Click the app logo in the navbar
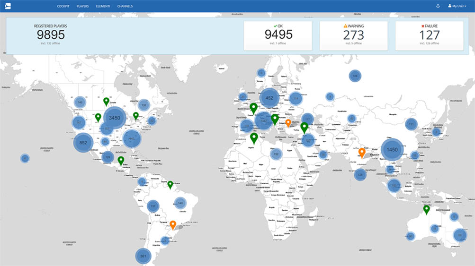The image size is (475, 266). tap(8, 6)
